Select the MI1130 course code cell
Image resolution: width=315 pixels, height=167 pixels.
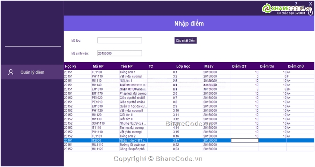click(x=105, y=119)
